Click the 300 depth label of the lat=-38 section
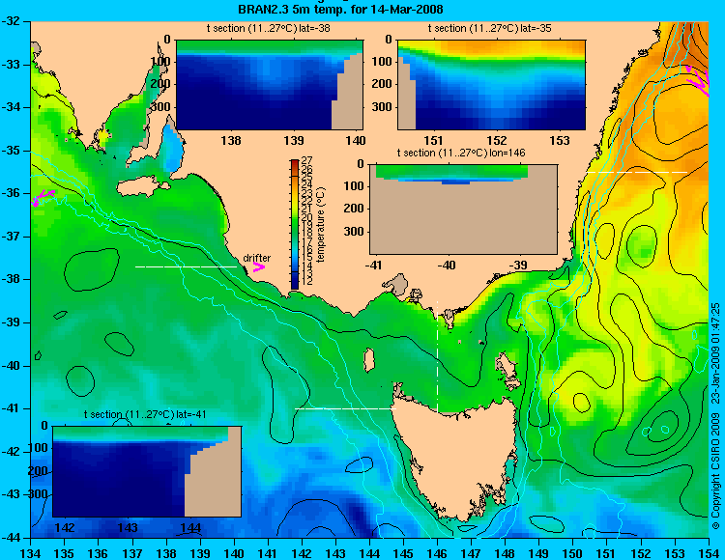Image resolution: width=725 pixels, height=560 pixels. click(x=162, y=106)
